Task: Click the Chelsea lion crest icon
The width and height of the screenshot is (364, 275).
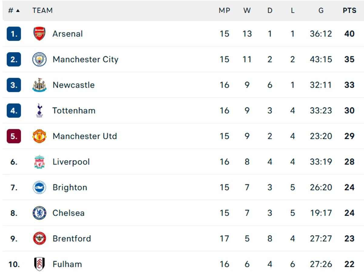Action: coord(39,213)
